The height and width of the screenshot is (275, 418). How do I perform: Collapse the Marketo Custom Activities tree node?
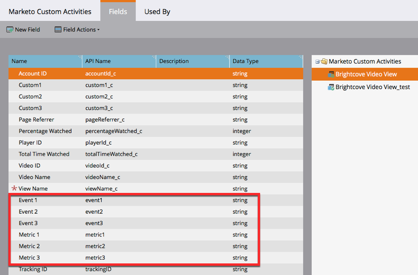[316, 61]
